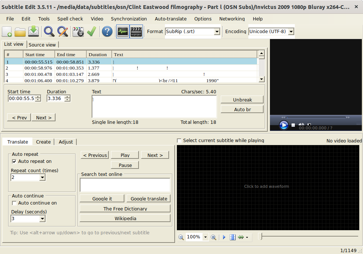Screen dimensions: 363x254
Task: Open a subtitle file with the folder icon
Action: (x=20, y=32)
